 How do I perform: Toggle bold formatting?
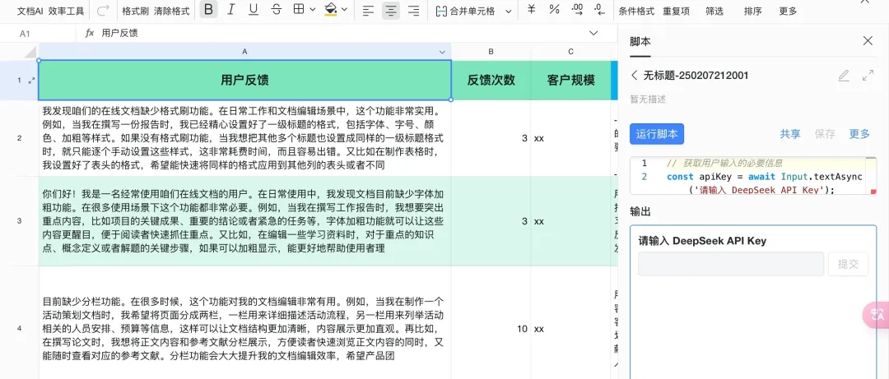click(x=208, y=10)
